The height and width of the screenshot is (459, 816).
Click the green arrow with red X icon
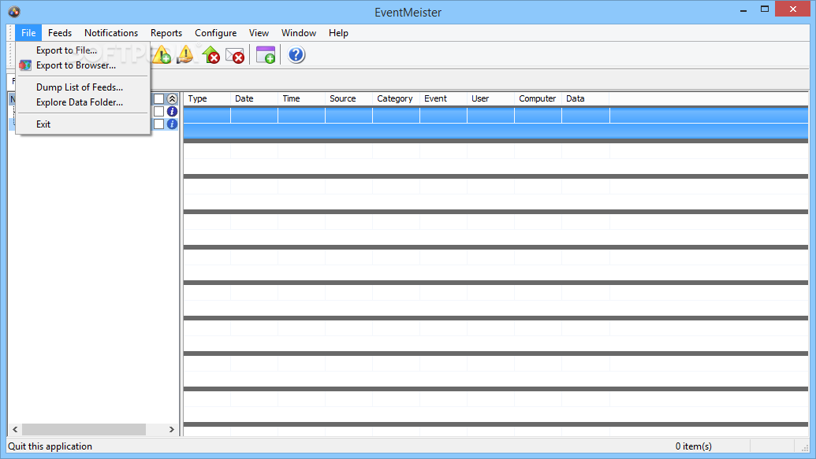tap(211, 54)
